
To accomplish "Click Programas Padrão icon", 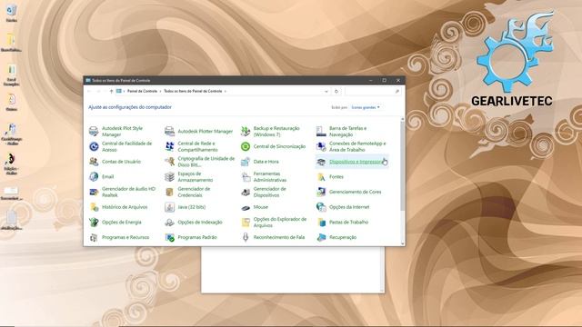I will (170, 237).
